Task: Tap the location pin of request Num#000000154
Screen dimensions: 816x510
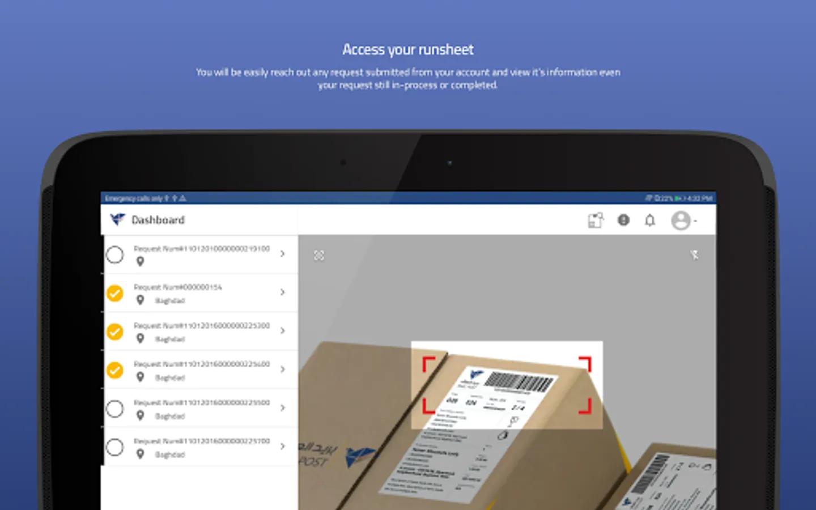Action: [140, 300]
